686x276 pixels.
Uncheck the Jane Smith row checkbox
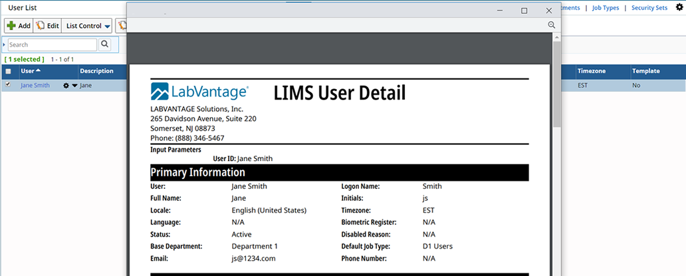coord(8,85)
